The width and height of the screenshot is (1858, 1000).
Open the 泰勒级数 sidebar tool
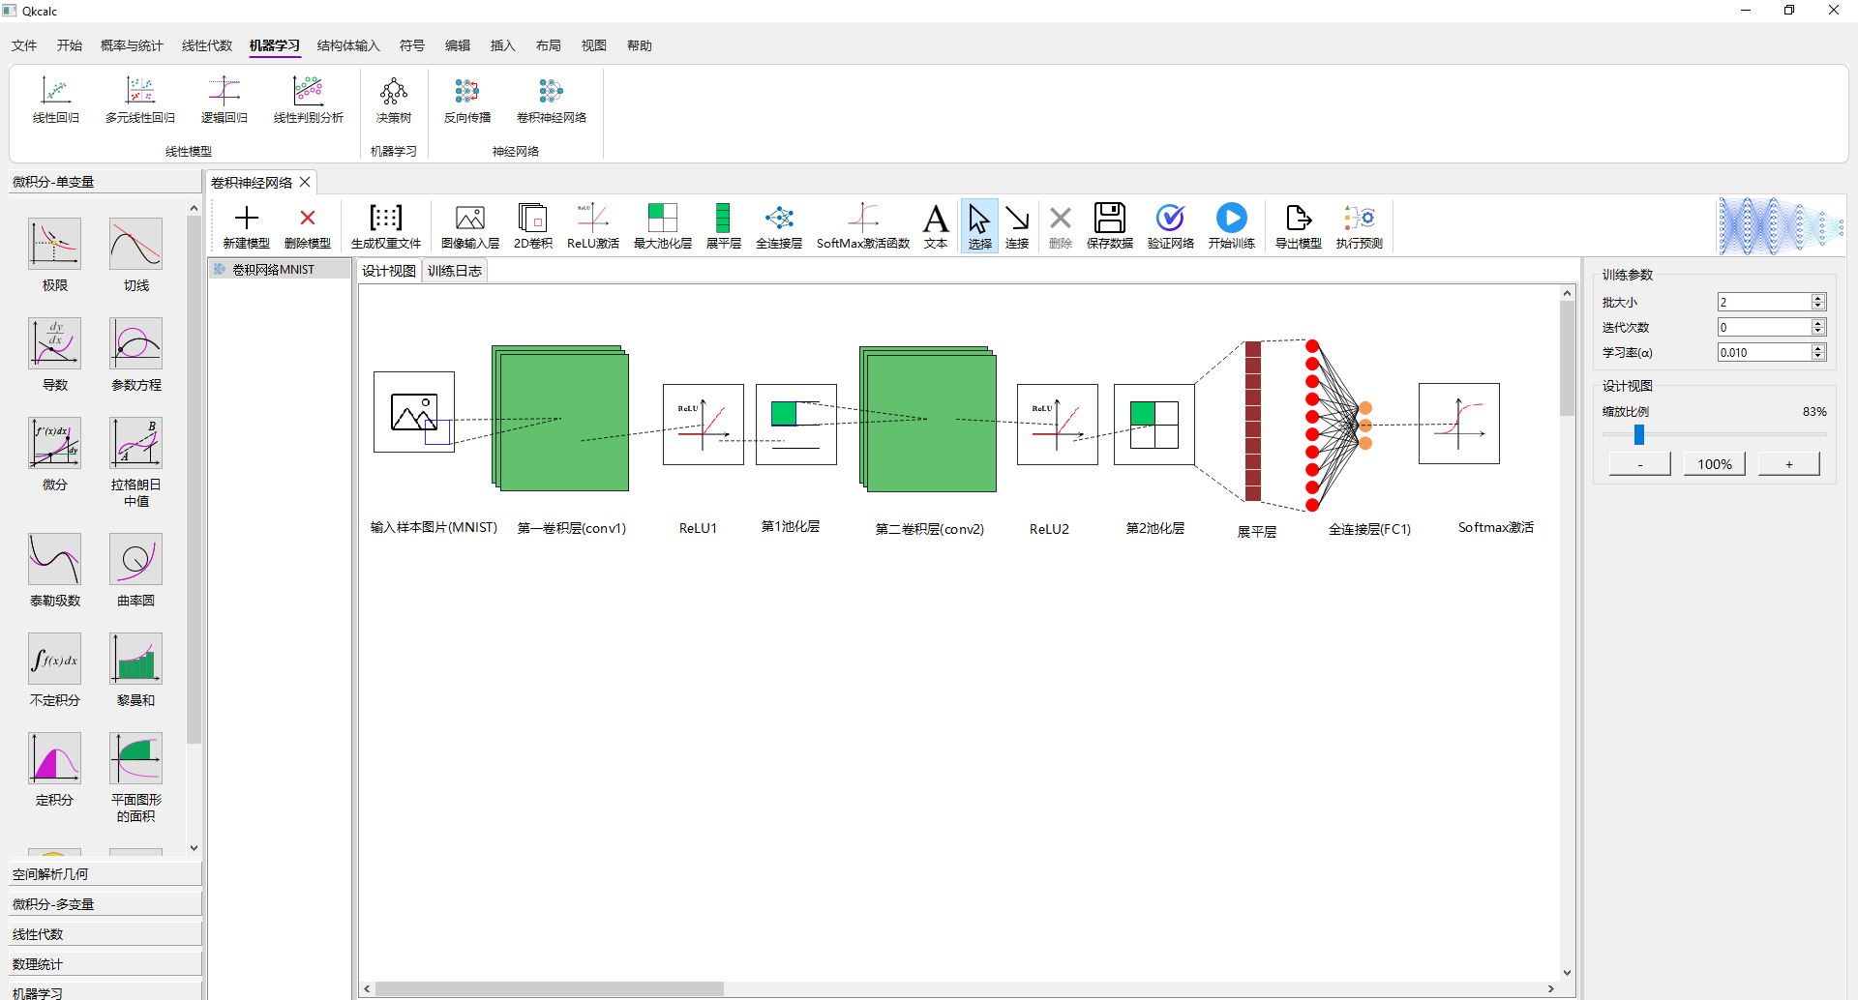tap(55, 570)
